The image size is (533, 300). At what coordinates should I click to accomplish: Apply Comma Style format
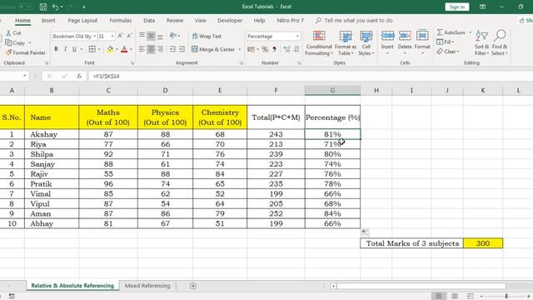[x=274, y=49]
